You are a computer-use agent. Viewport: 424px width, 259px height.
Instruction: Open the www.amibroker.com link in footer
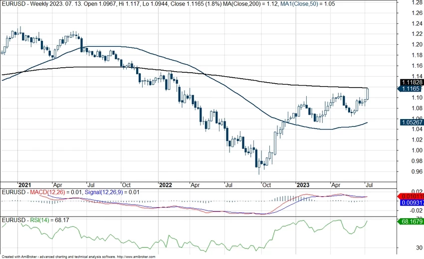pyautogui.click(x=136, y=257)
